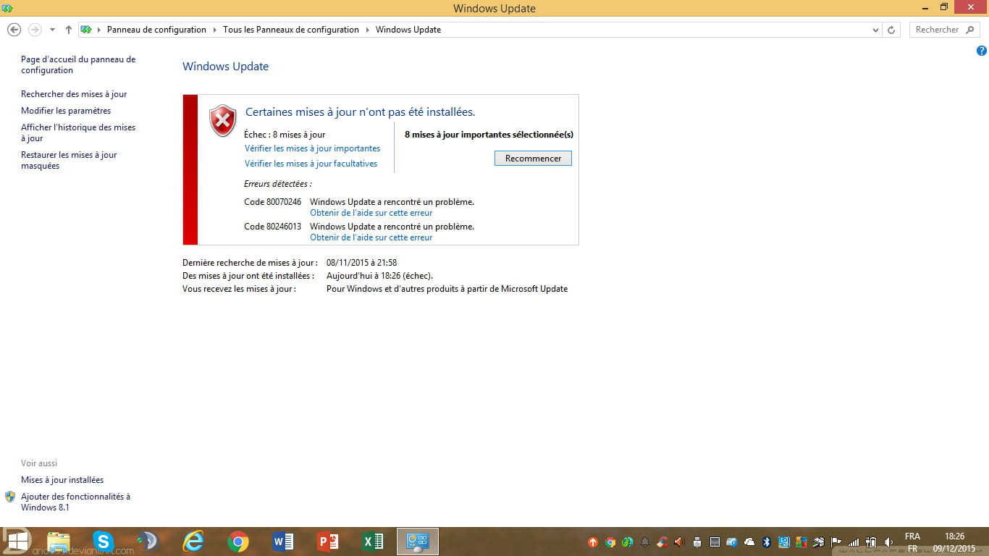Expand arrow after Tous les Panneaux breadcrumb
Screen dimensions: 989x556
[x=367, y=30]
